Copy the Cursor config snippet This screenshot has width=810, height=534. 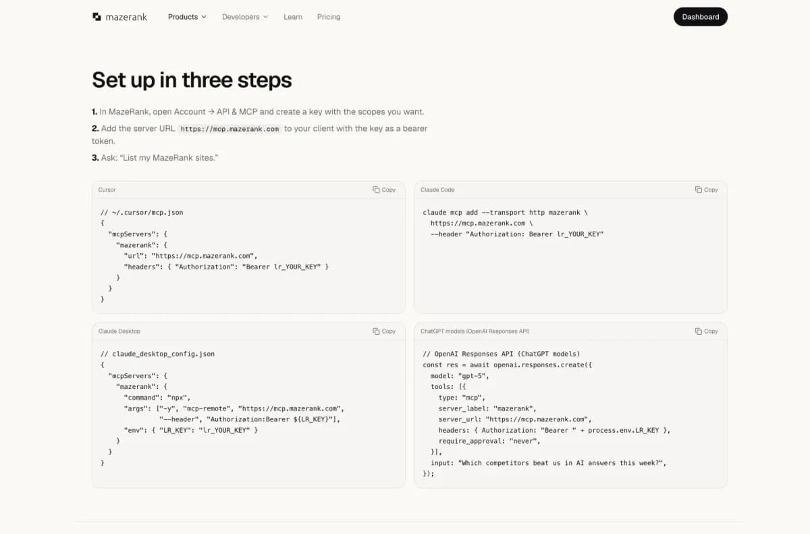pos(384,190)
